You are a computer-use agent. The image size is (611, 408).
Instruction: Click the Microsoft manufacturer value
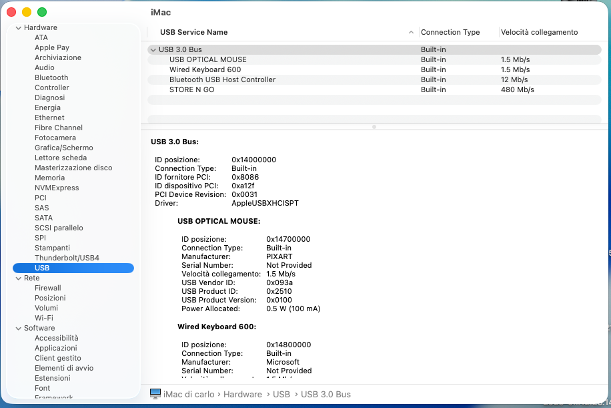pos(283,362)
